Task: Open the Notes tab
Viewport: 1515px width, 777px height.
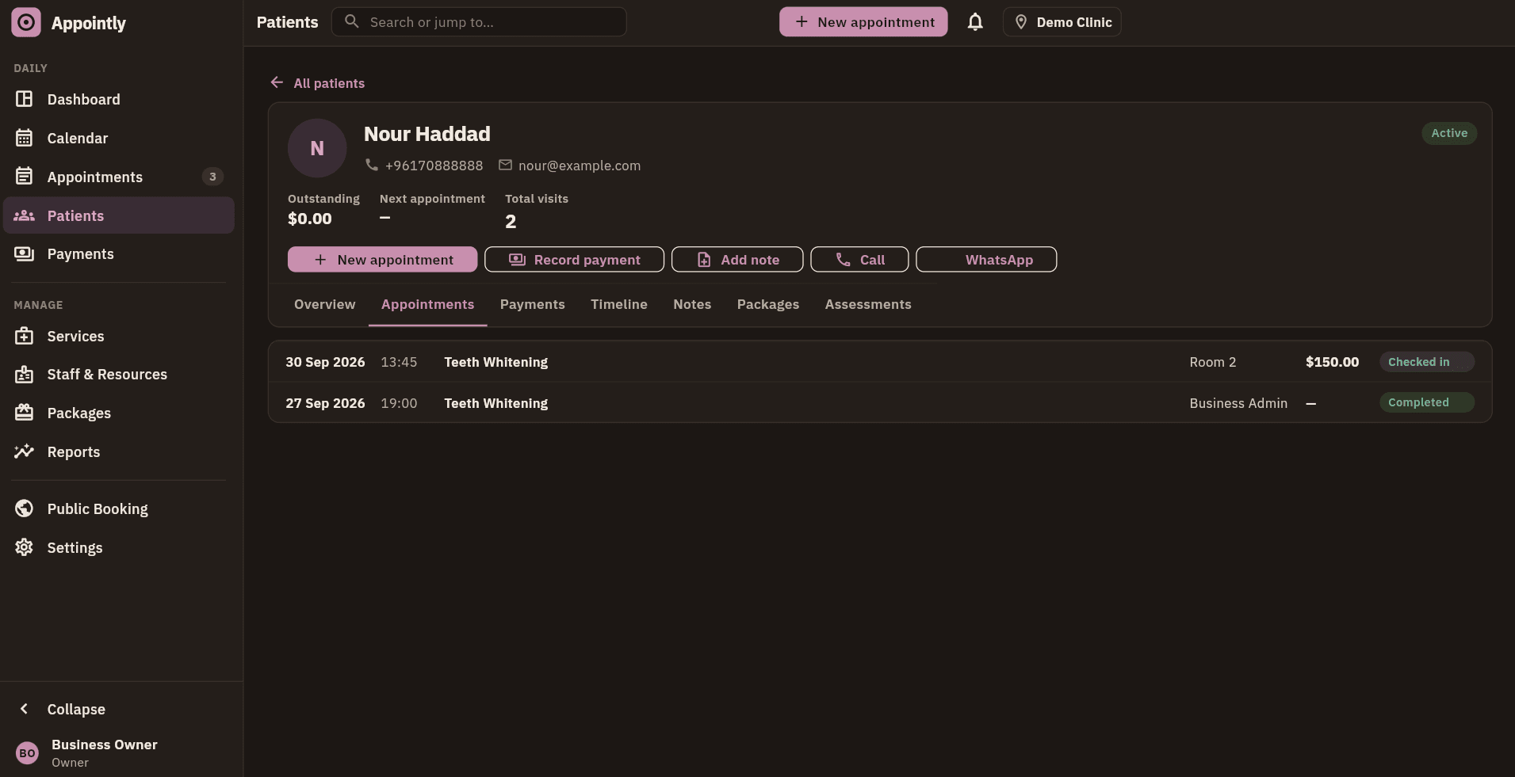Action: click(x=692, y=304)
